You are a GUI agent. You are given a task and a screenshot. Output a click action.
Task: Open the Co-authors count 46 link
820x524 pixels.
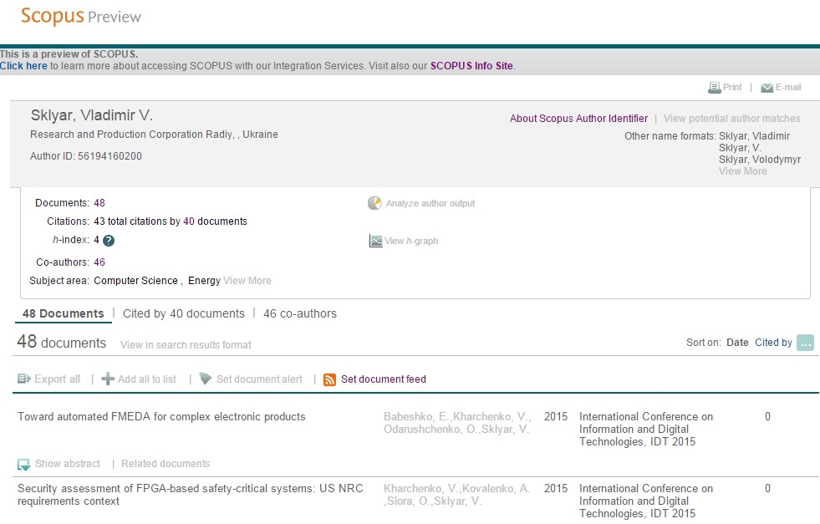[99, 262]
